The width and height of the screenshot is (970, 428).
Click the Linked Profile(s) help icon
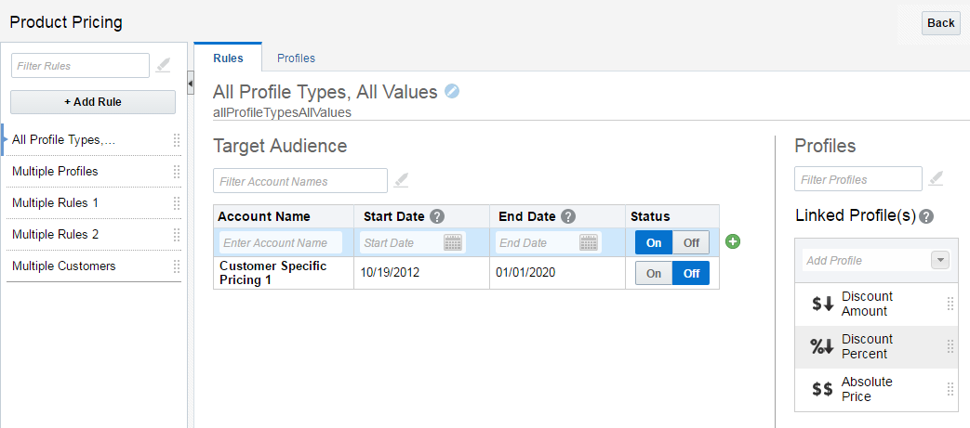(926, 216)
